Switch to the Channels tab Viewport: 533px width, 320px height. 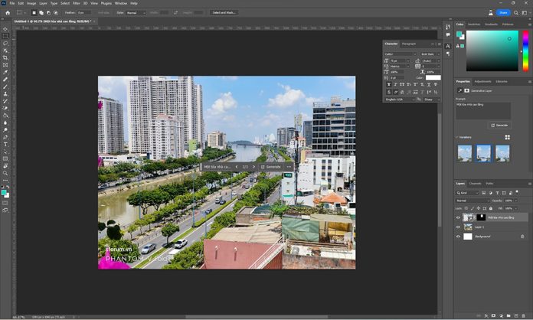(x=476, y=184)
